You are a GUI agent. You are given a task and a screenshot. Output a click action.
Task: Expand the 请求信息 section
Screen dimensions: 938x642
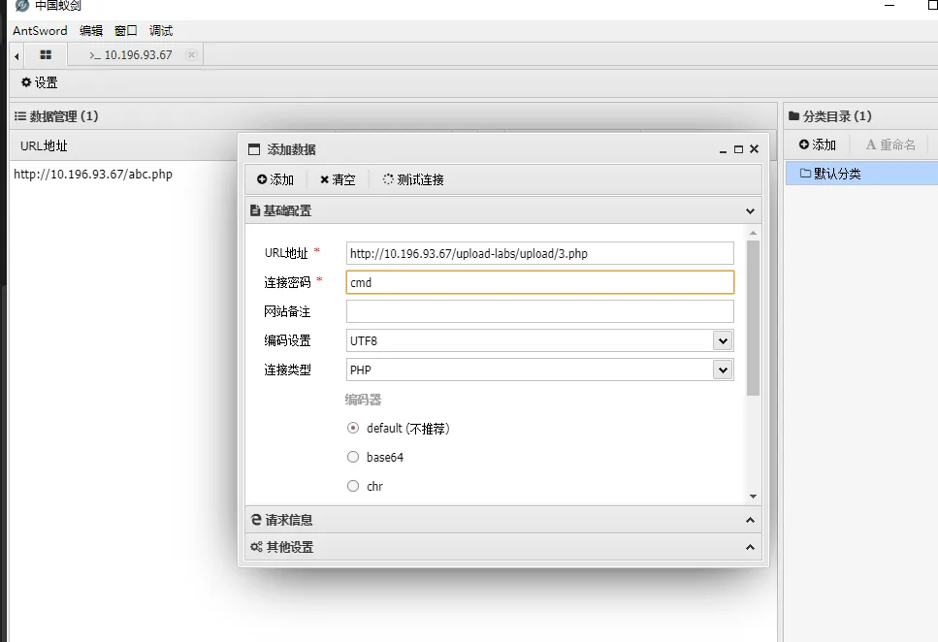coord(503,520)
